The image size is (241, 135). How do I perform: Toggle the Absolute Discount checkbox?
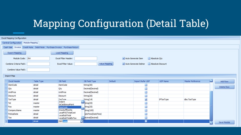click(x=149, y=64)
